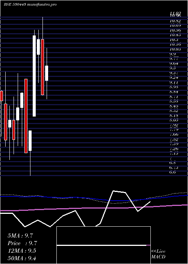Select the 7.79 price axis label
188x264 pixels.
coord(174,130)
